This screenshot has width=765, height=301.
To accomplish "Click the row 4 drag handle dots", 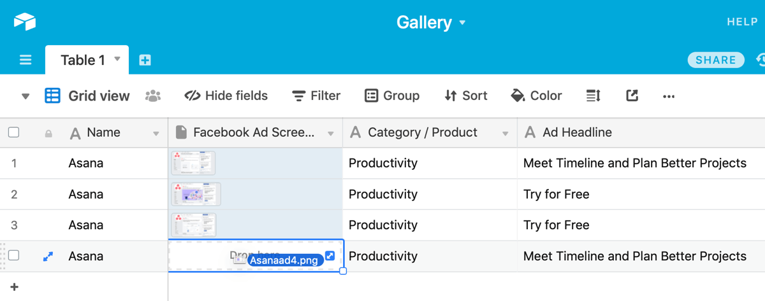I will point(3,256).
